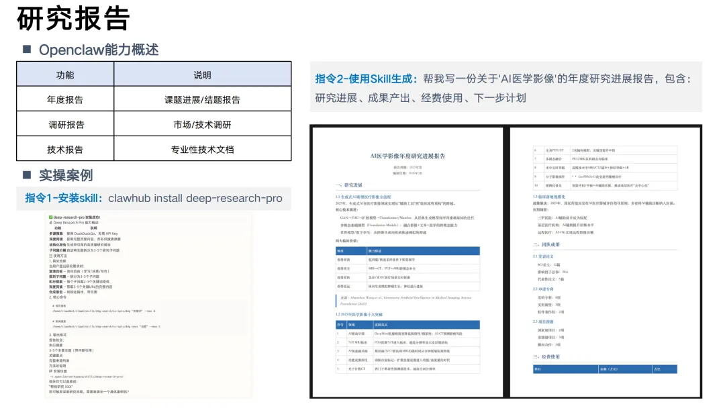Image resolution: width=725 pixels, height=408 pixels.
Task: Click the green checkmark before deep-research-pro 安装成功
Action: click(x=51, y=217)
